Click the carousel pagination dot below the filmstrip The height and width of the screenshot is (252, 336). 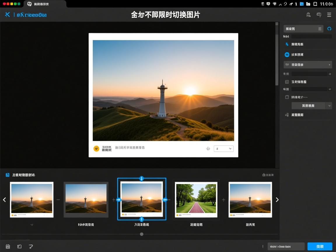[x=142, y=234]
